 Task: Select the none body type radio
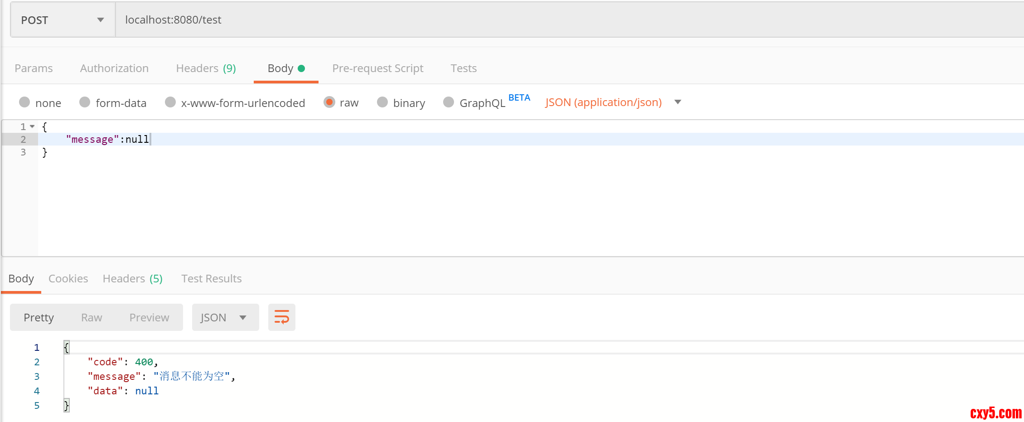click(25, 102)
